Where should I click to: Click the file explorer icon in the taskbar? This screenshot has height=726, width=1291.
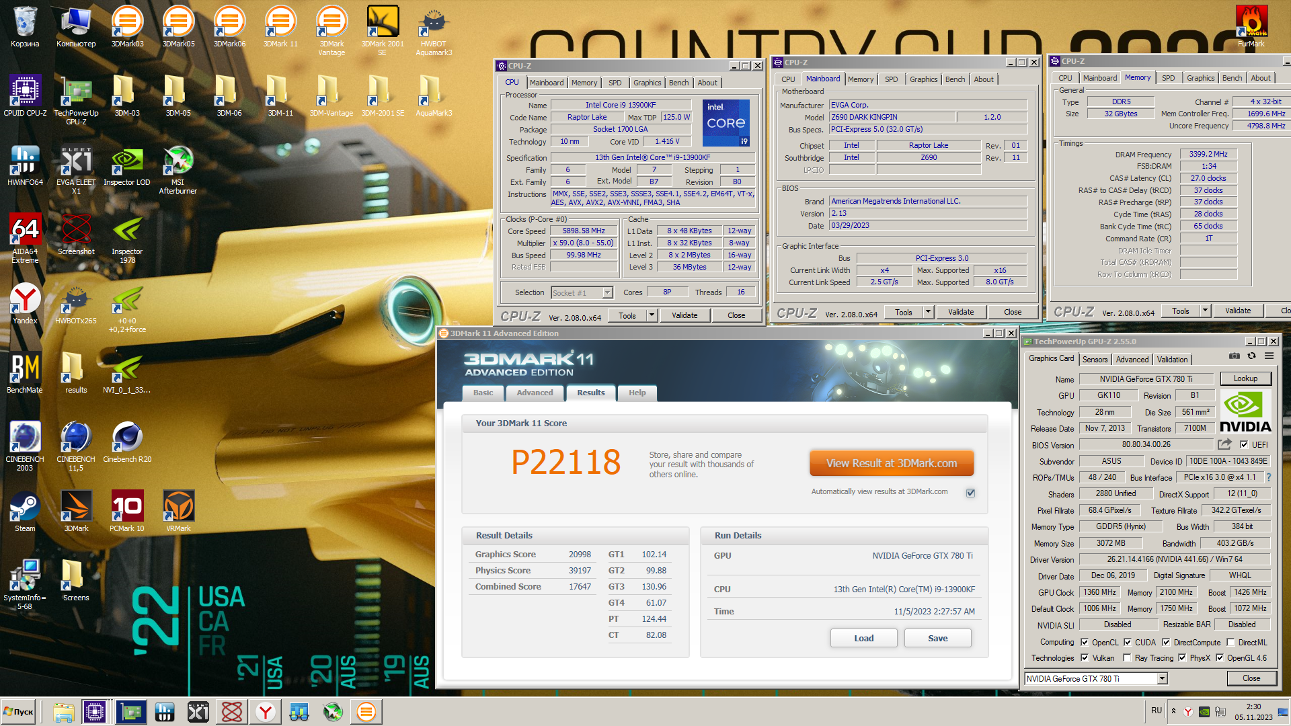click(x=64, y=712)
